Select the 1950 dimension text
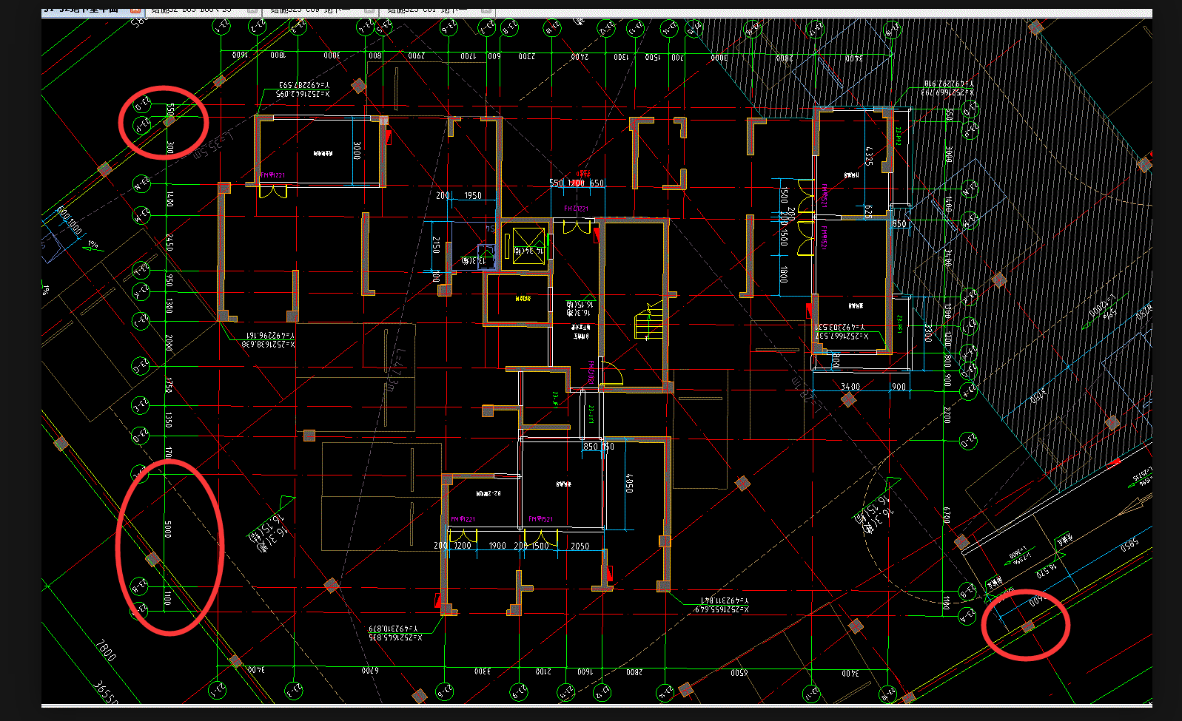This screenshot has height=721, width=1182. [x=473, y=196]
